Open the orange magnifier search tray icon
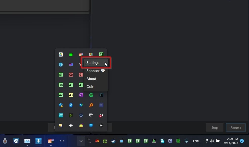 pos(91,105)
